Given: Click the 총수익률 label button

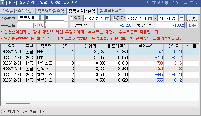Looking at the screenshot, I should coord(144,25).
